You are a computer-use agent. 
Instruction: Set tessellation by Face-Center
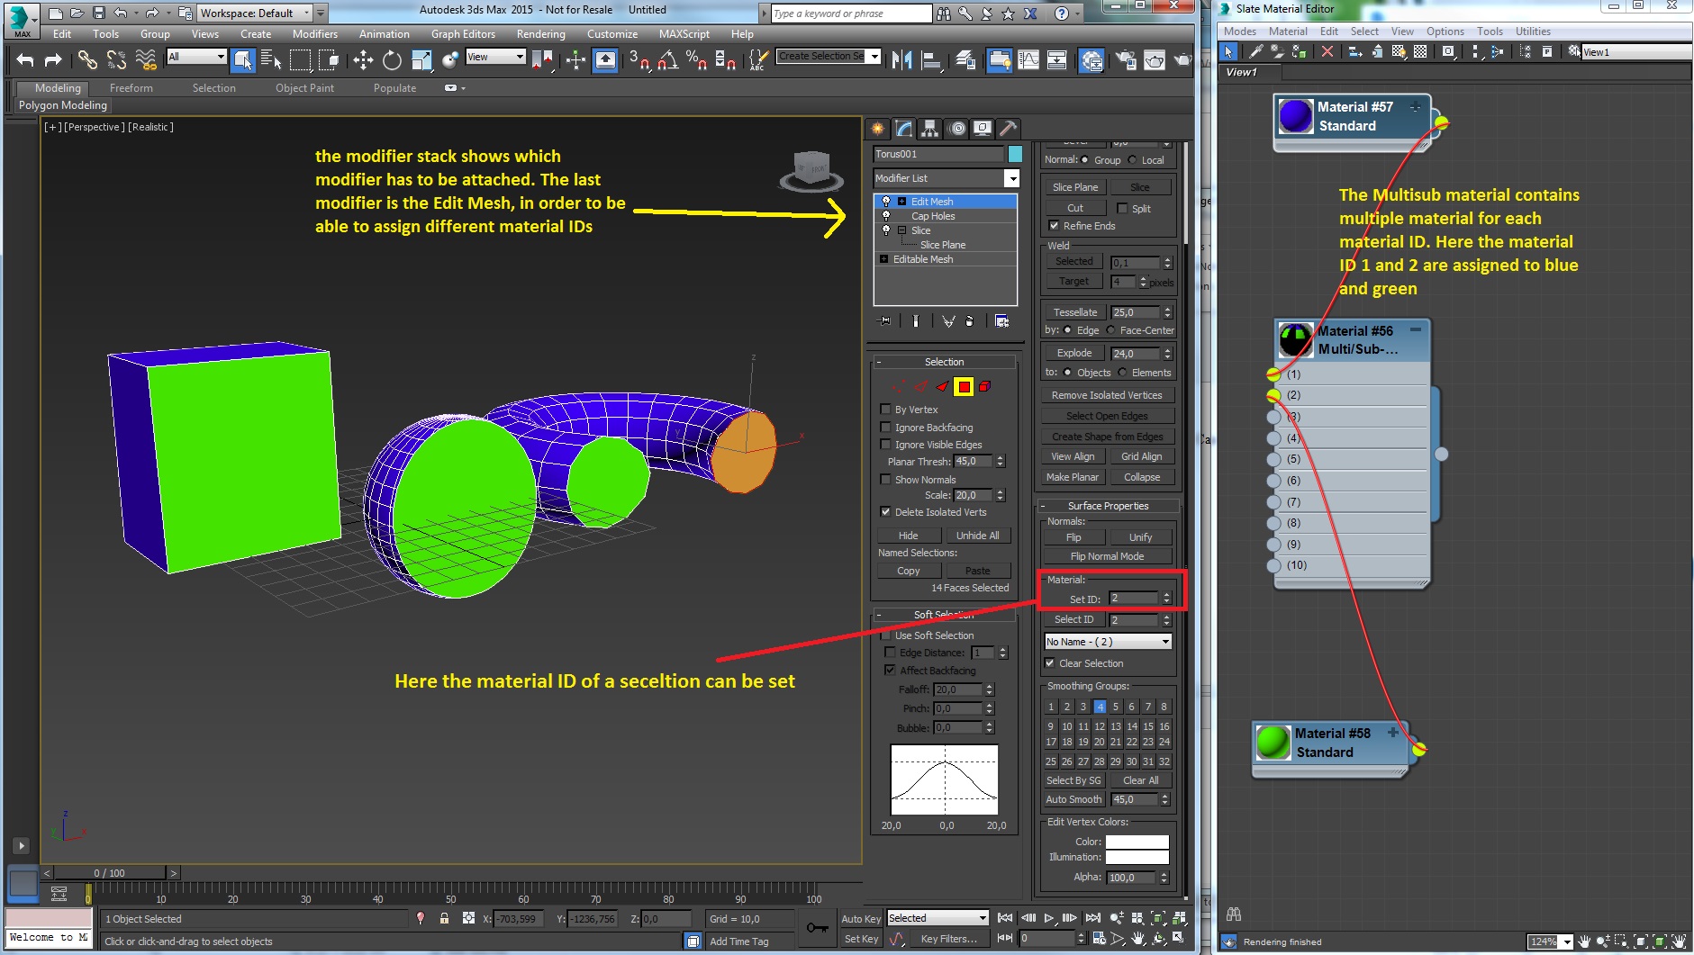1110,330
